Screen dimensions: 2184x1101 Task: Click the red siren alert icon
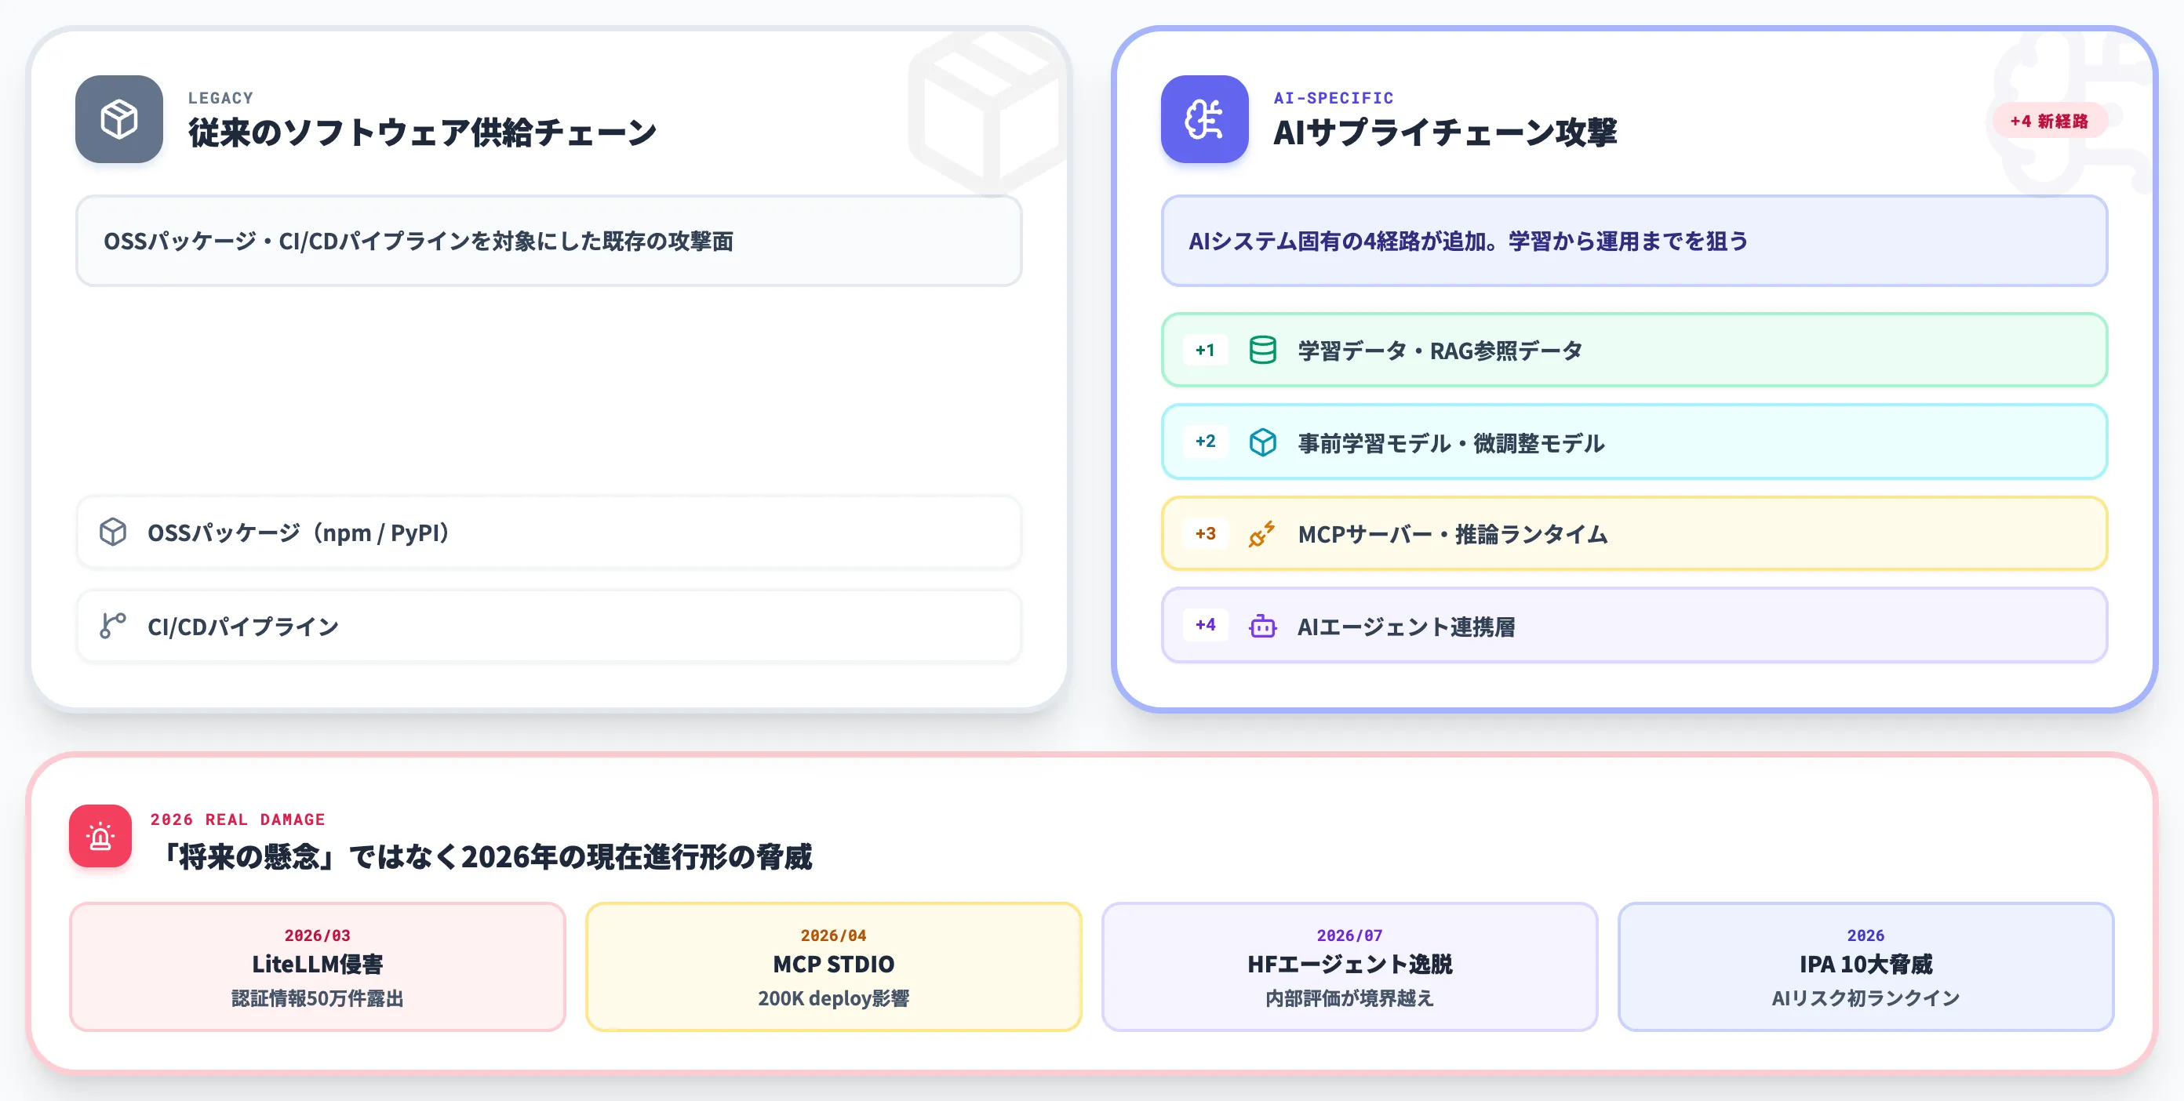(100, 836)
